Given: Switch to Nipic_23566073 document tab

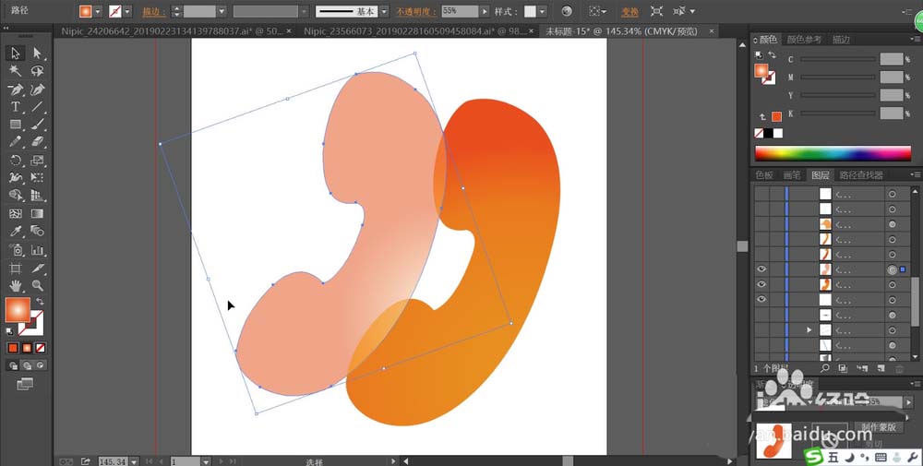Looking at the screenshot, I should click(414, 31).
